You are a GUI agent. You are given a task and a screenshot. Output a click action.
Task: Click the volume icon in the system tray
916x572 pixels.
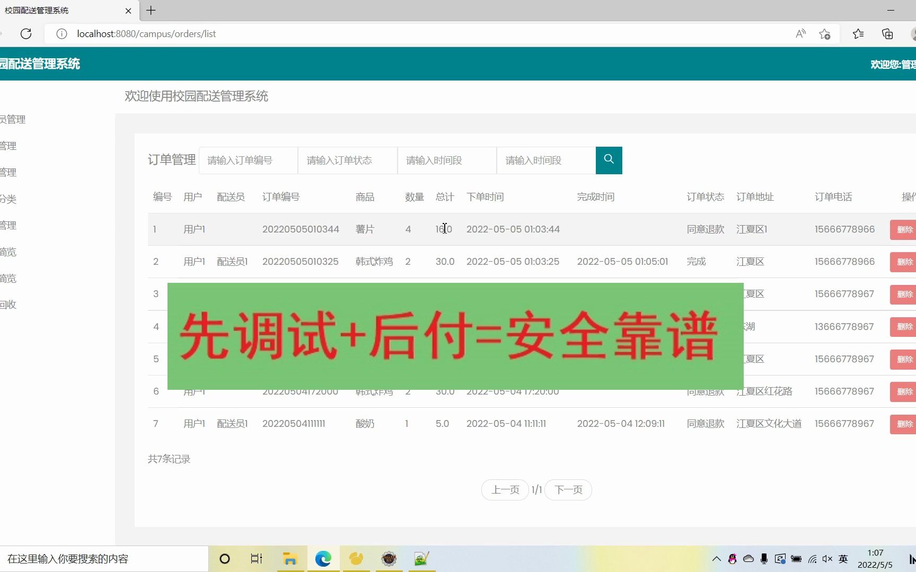(827, 559)
